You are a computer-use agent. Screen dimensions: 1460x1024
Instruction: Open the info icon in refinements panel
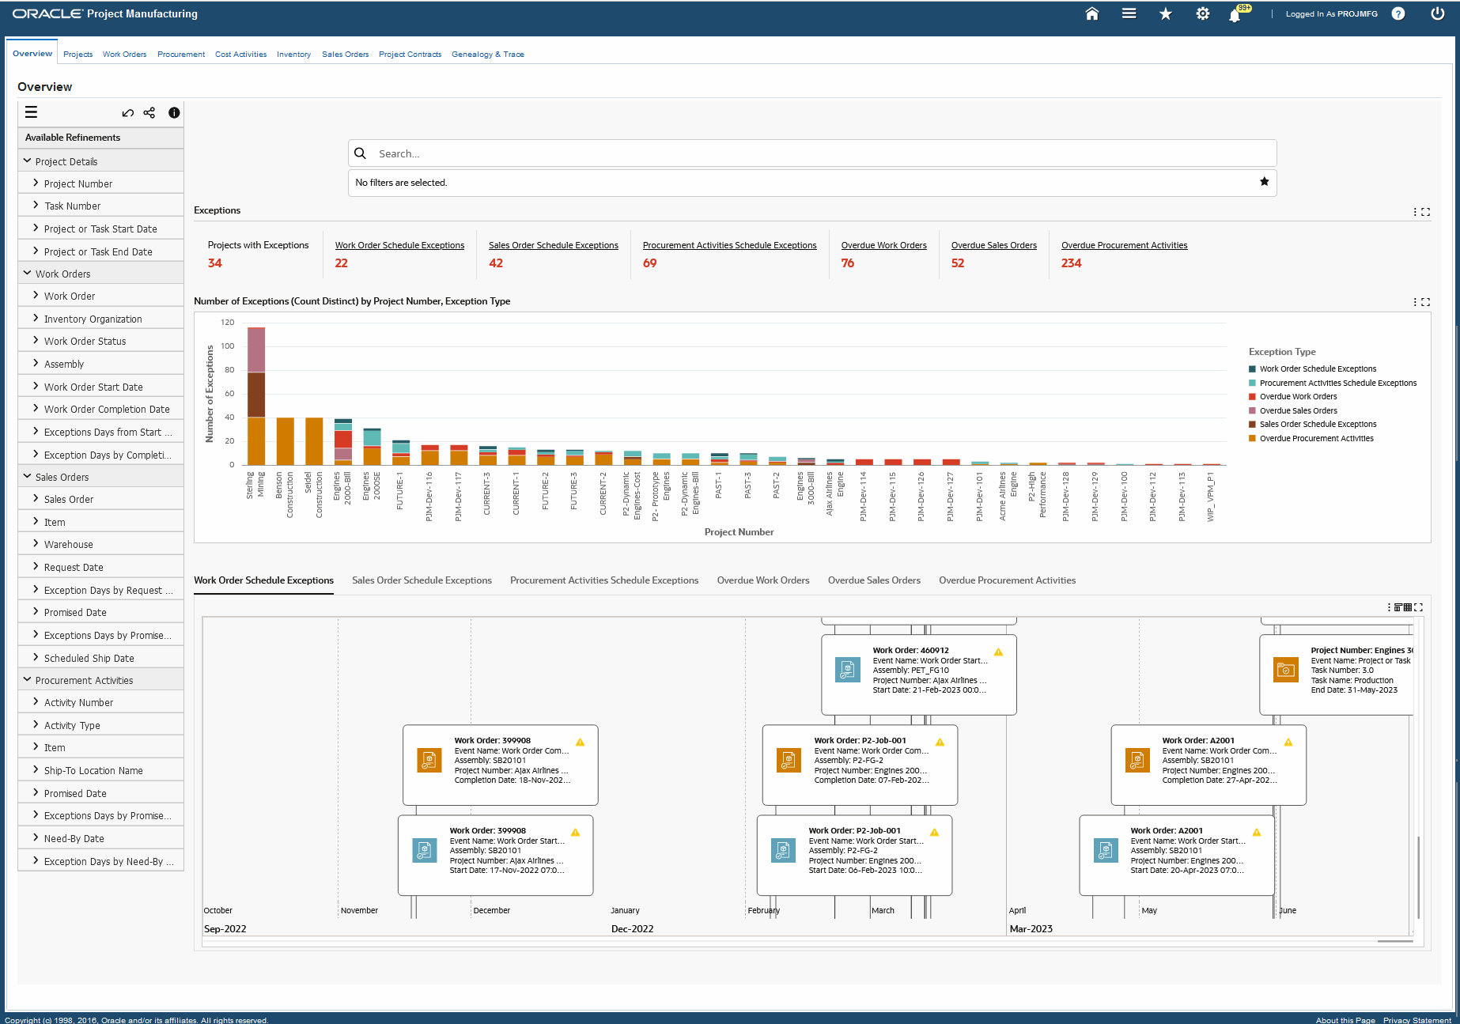pos(174,112)
